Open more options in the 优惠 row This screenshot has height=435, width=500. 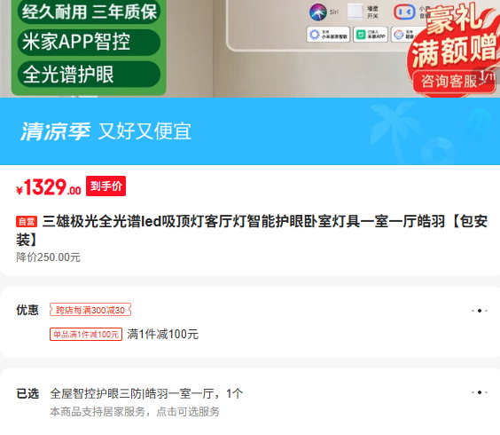[480, 311]
